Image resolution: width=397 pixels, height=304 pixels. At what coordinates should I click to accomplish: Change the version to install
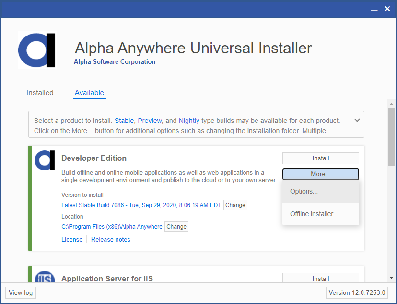coord(235,205)
